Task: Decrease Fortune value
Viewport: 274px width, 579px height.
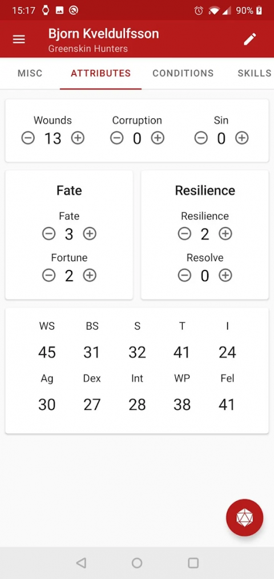Action: pyautogui.click(x=49, y=275)
